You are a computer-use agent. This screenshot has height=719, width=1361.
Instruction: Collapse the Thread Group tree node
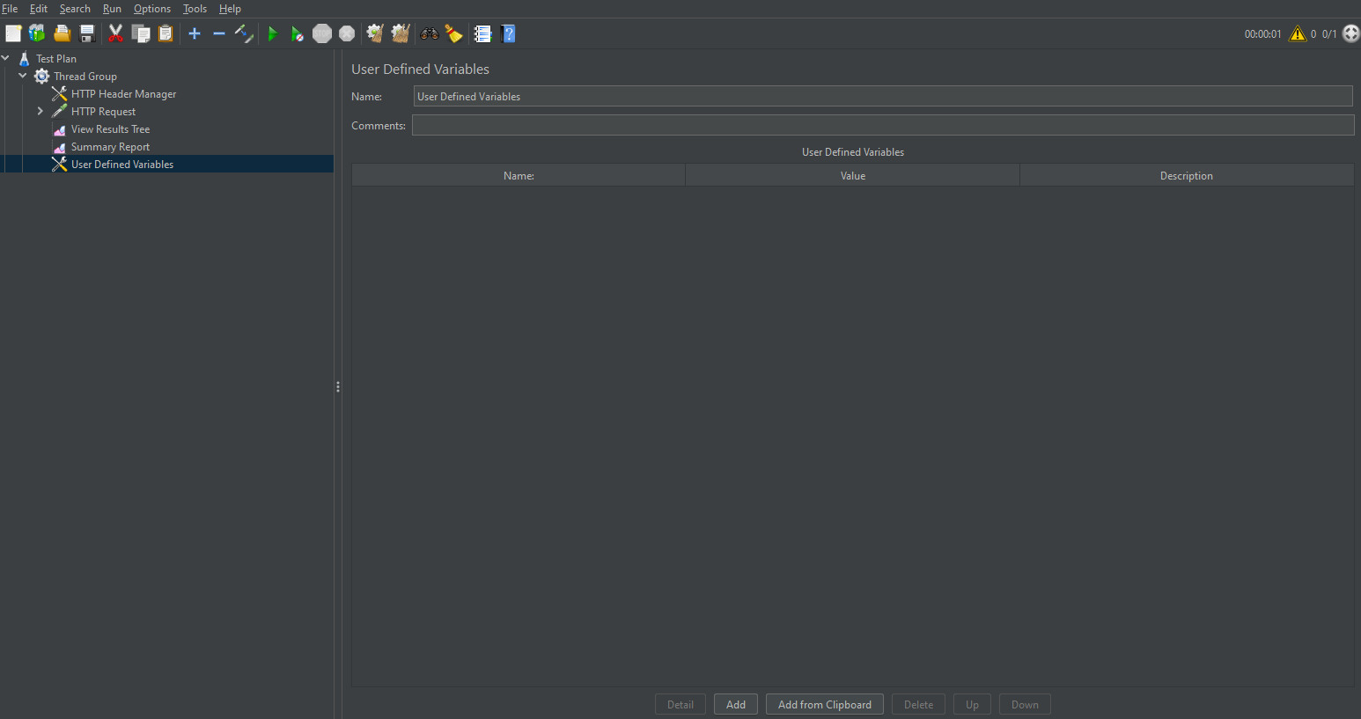pos(23,76)
